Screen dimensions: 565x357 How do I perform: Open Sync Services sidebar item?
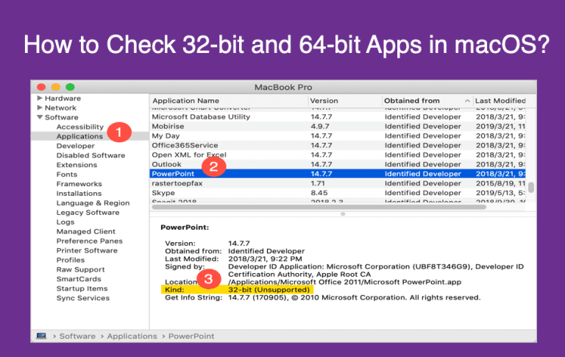(x=82, y=298)
